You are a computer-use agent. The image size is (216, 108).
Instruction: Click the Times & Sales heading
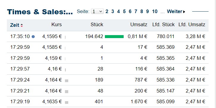pos(40,12)
